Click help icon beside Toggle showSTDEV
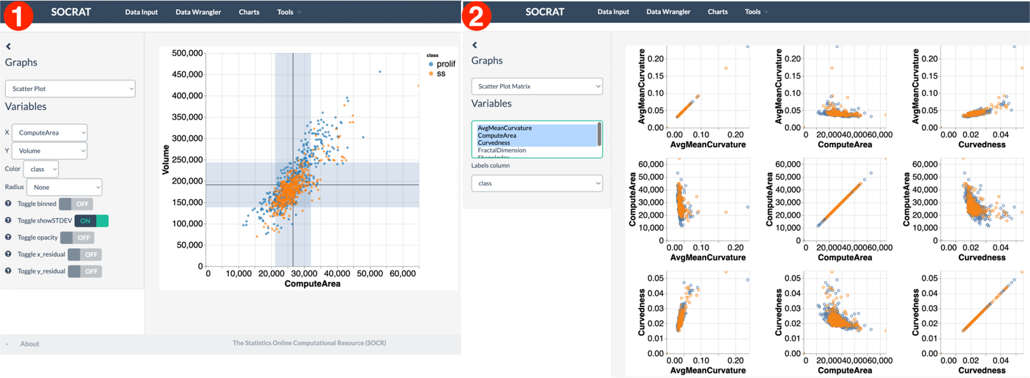The image size is (1030, 378). pos(8,220)
